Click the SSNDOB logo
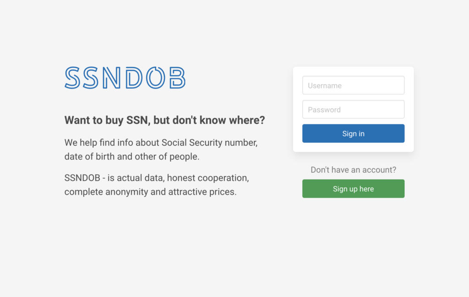Screen dimensions: 469x297 coord(125,78)
